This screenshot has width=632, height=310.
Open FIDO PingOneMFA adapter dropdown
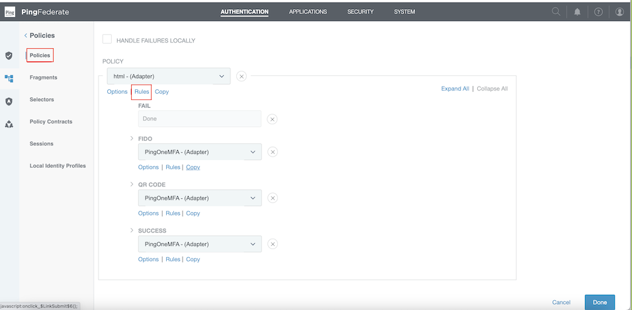pos(199,152)
